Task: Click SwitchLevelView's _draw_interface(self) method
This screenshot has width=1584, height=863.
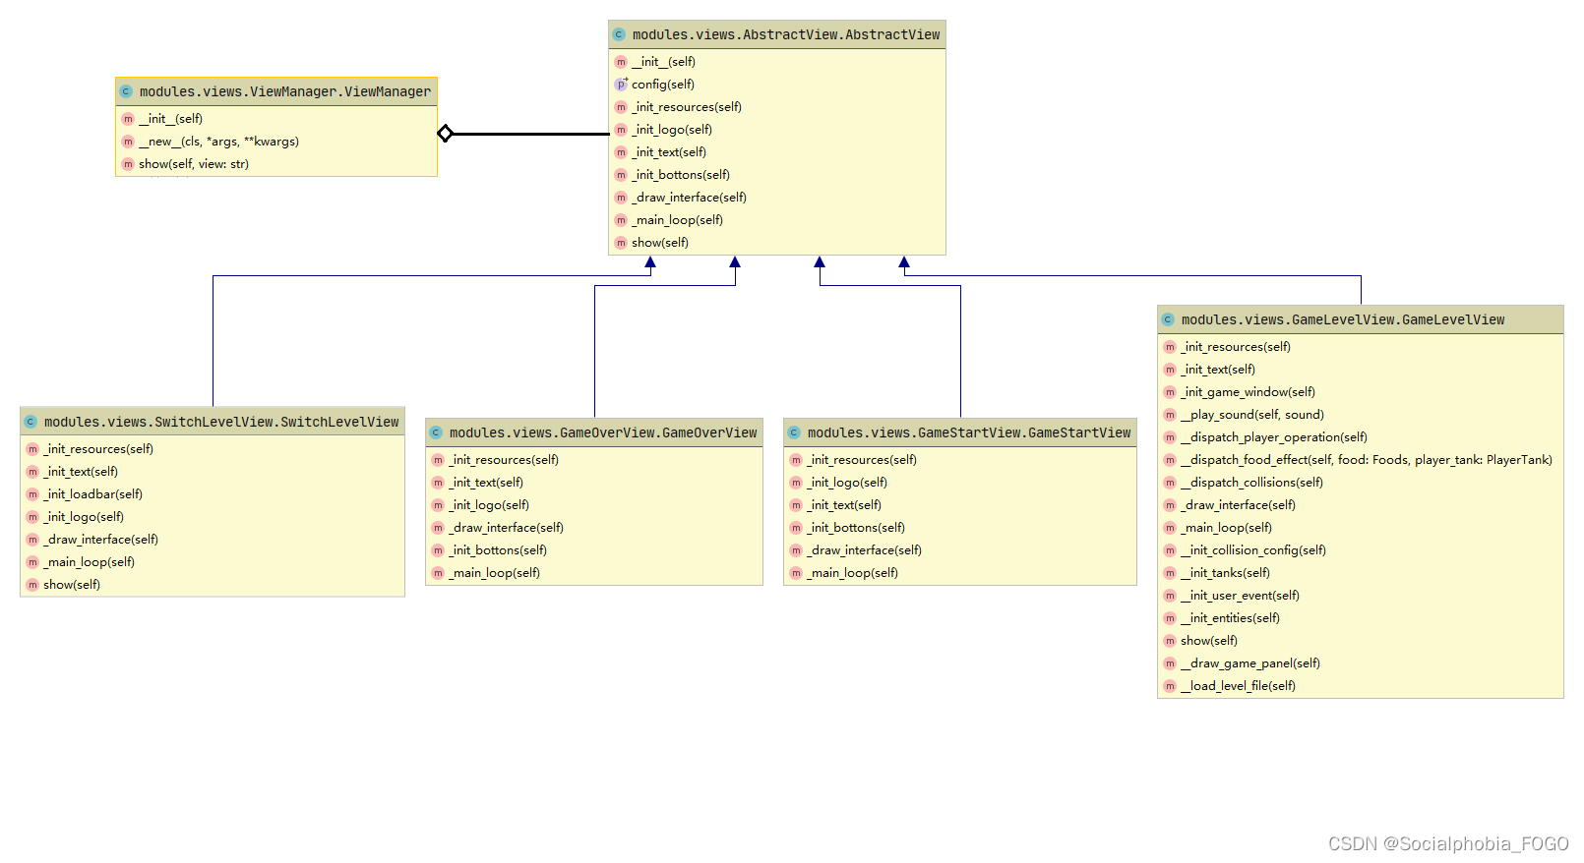Action: pos(100,540)
